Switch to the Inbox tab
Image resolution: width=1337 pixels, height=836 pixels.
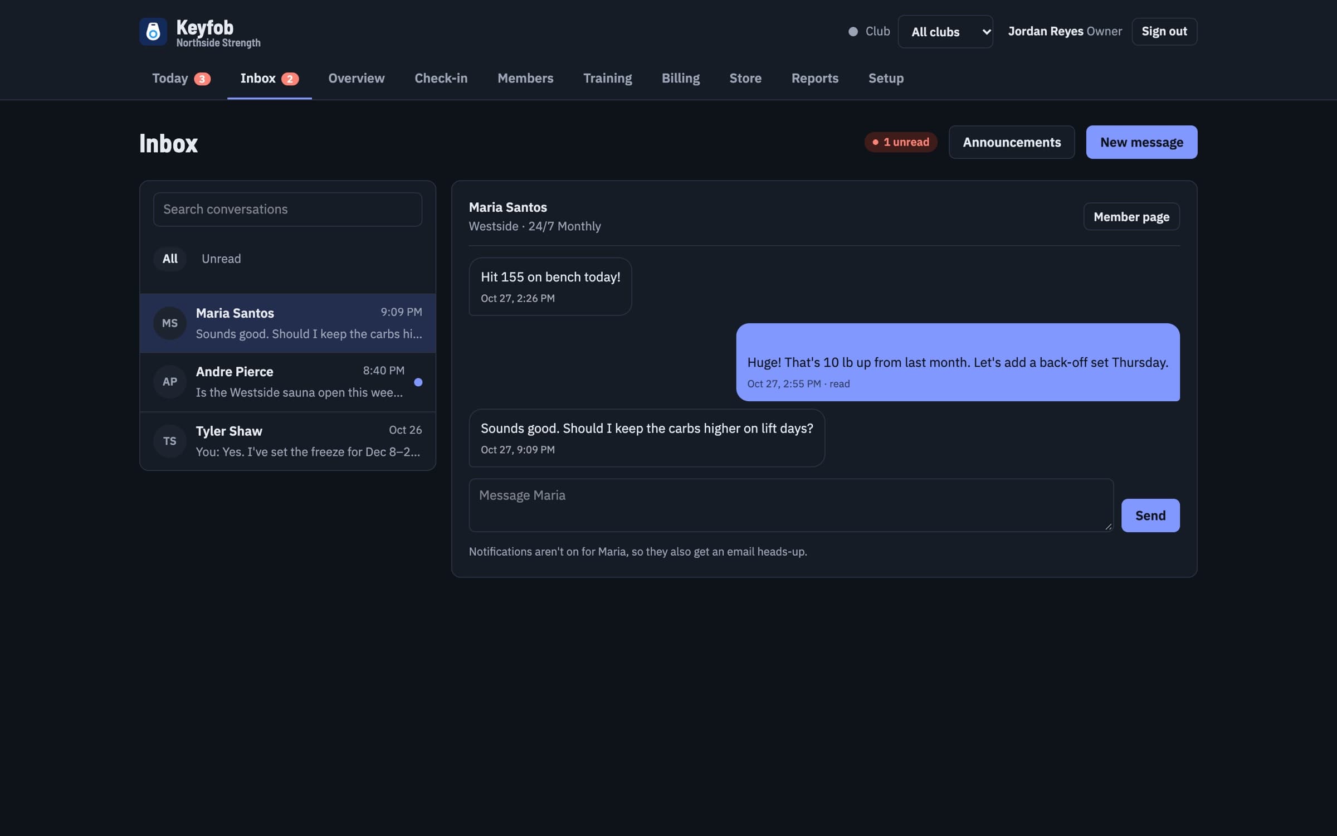269,79
